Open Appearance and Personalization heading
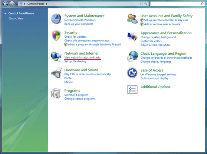Image resolution: width=207 pixels, height=154 pixels. (166, 33)
